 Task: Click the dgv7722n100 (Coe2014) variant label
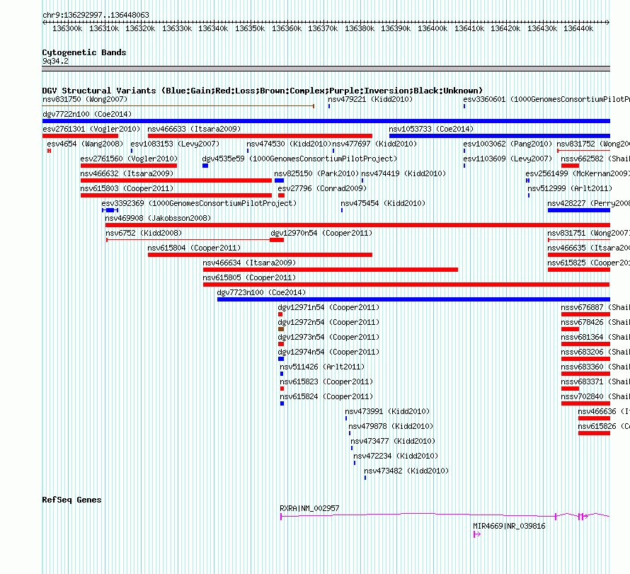(x=87, y=114)
